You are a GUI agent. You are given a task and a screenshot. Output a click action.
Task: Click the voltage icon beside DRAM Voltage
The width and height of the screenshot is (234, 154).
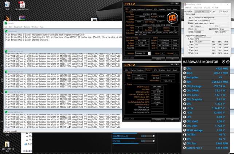(184, 130)
